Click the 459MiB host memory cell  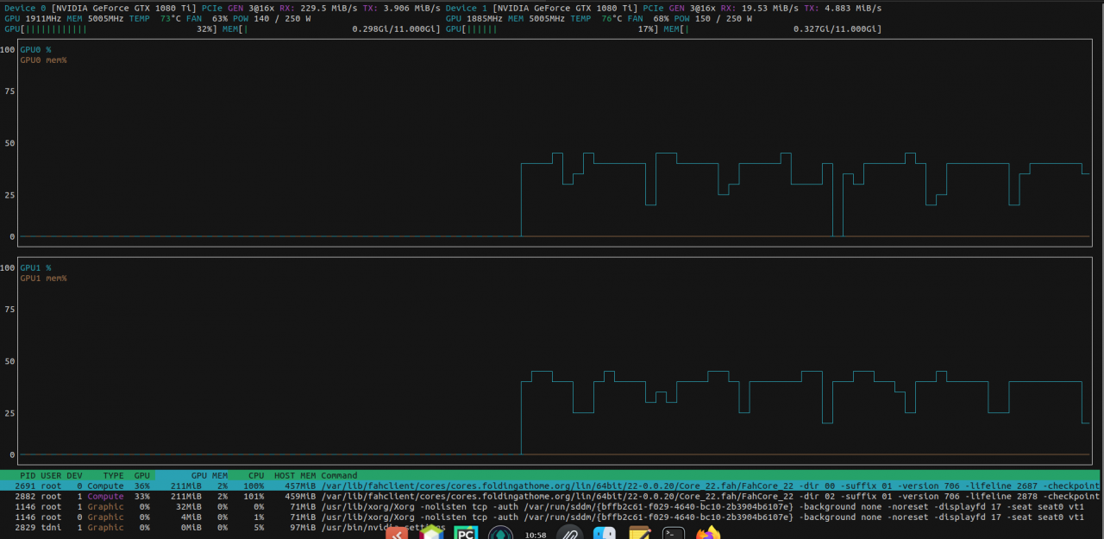tap(300, 496)
